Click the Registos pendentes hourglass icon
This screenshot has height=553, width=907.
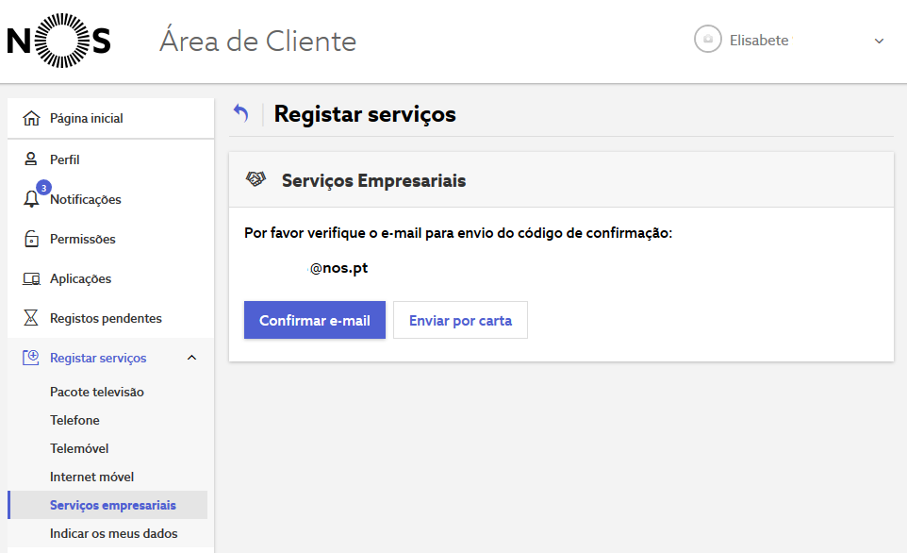pyautogui.click(x=31, y=318)
